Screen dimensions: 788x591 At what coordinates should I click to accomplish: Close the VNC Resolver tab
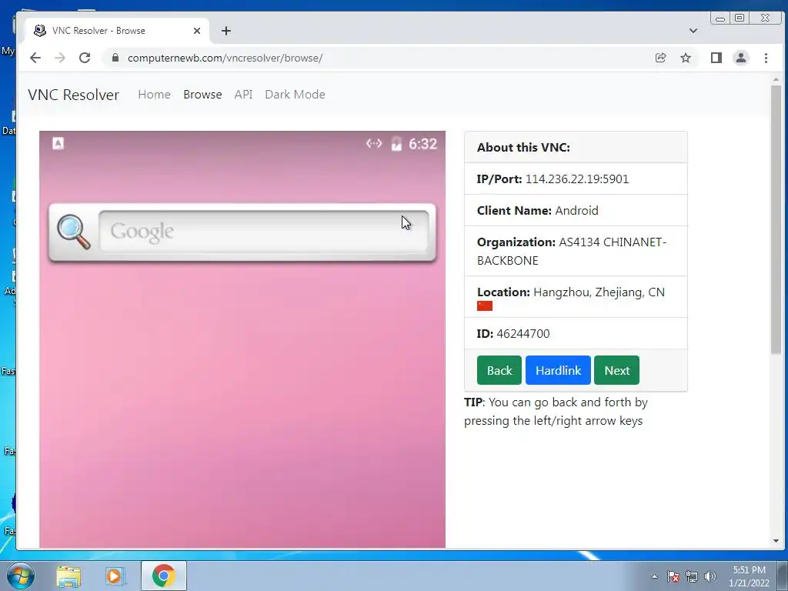pos(197,31)
